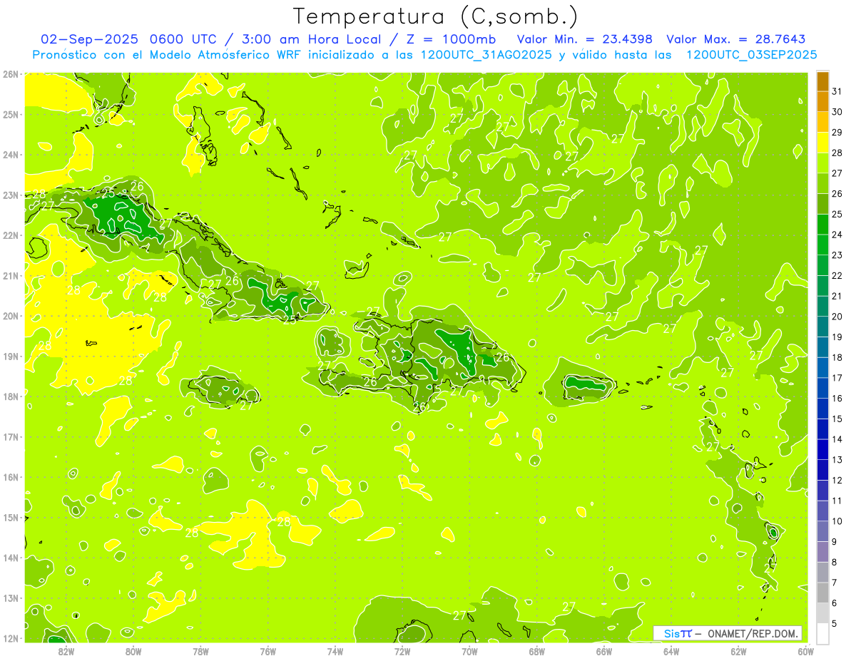Image resolution: width=856 pixels, height=661 pixels.
Task: Click the longitude label "80W"
Action: click(133, 650)
